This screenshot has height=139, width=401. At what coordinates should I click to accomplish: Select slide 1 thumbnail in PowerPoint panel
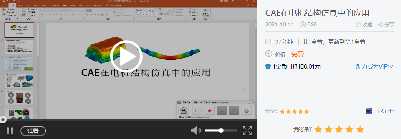pyautogui.click(x=20, y=30)
